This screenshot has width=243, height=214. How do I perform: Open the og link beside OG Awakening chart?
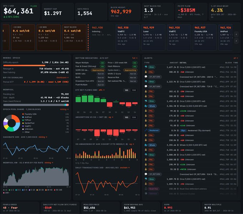[x=132, y=144]
